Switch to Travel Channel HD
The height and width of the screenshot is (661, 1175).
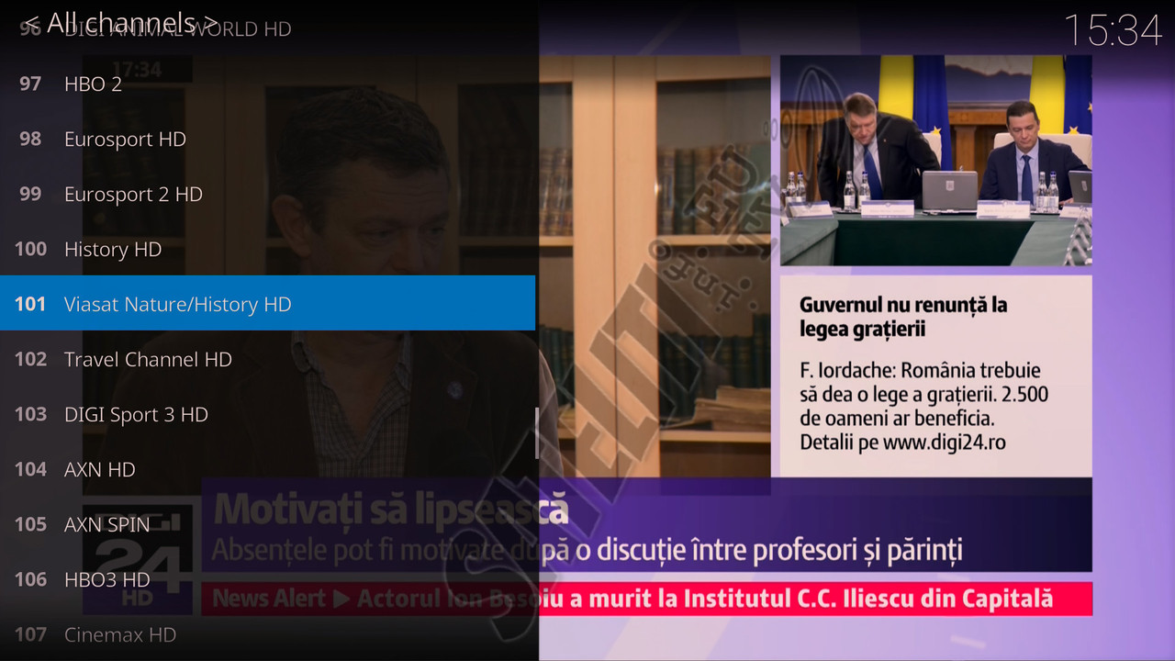click(x=267, y=359)
